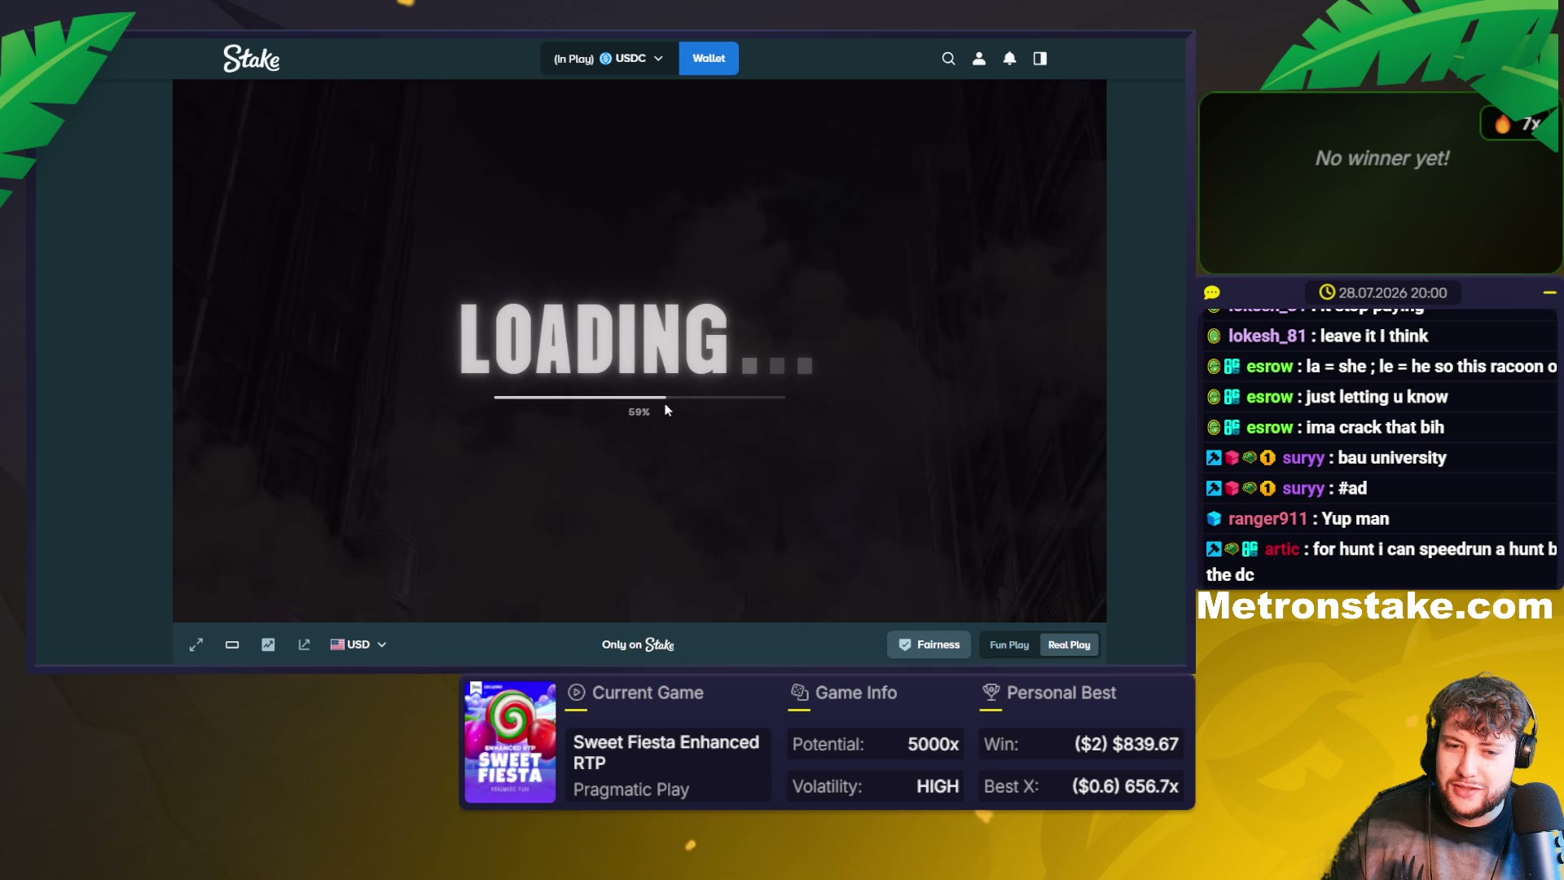
Task: Click the Metronstake.com banner text
Action: [x=1375, y=606]
